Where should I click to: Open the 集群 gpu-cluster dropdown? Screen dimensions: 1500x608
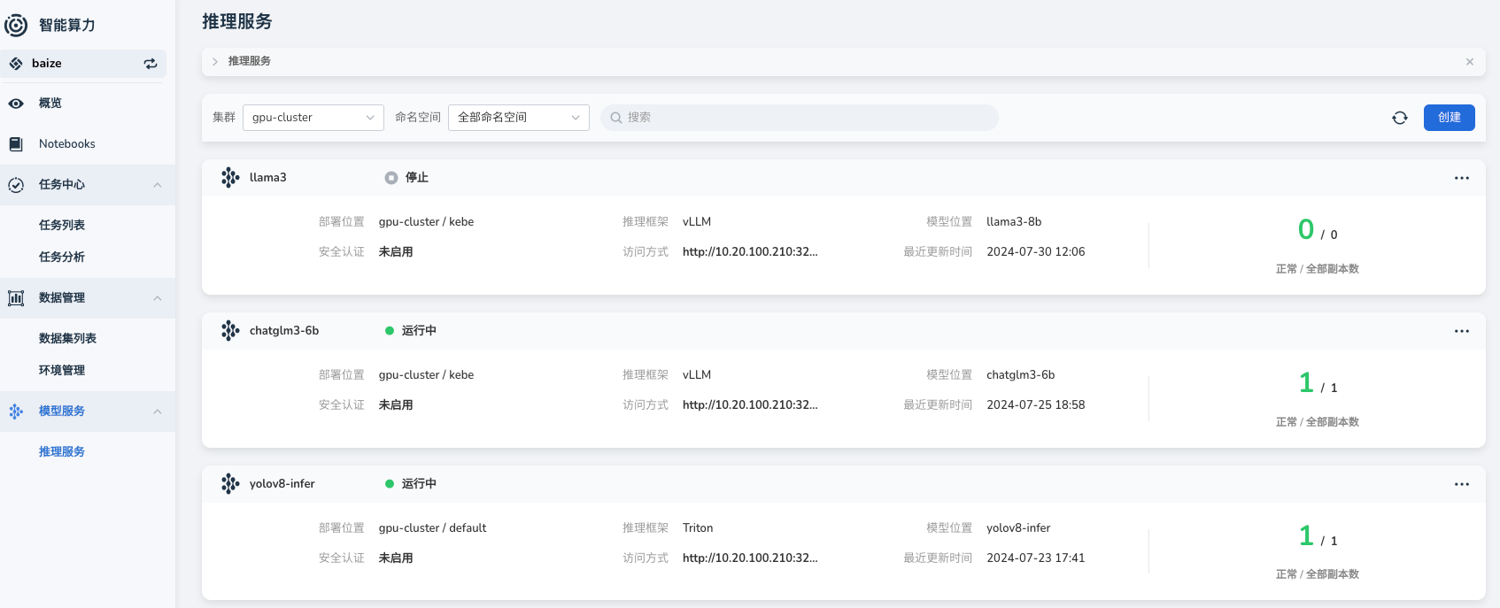tap(313, 118)
